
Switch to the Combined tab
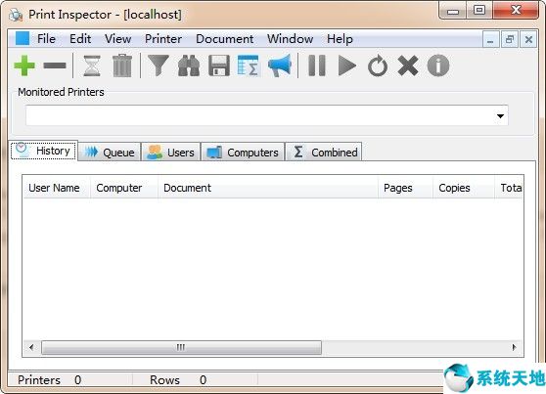click(324, 153)
